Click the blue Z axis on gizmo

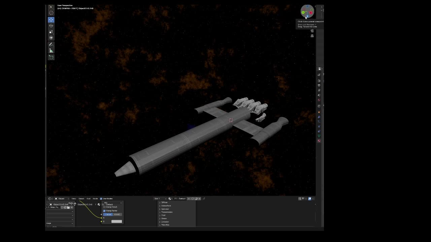(307, 16)
